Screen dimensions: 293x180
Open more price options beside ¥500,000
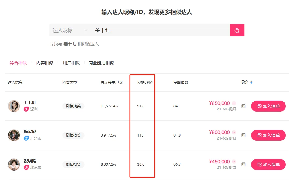pos(234,132)
